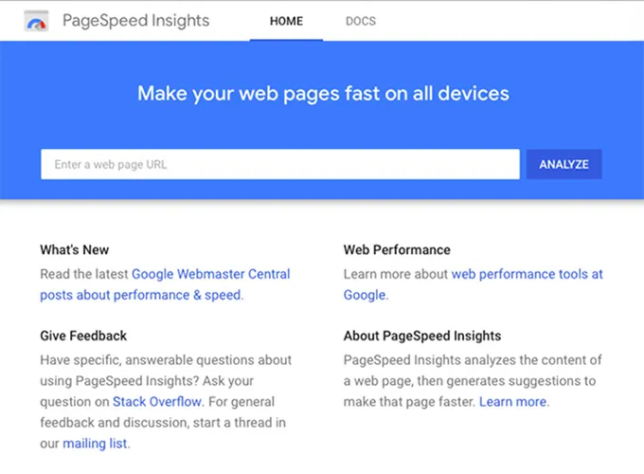The image size is (644, 474).
Task: Click the Have specific, answerable questions text
Action: click(166, 360)
